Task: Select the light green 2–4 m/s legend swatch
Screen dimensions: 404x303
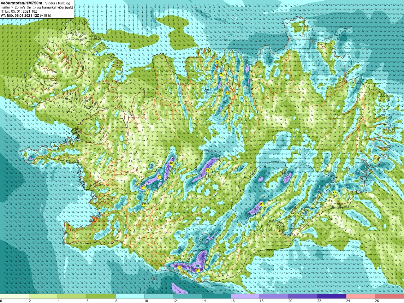Action: [43, 296]
